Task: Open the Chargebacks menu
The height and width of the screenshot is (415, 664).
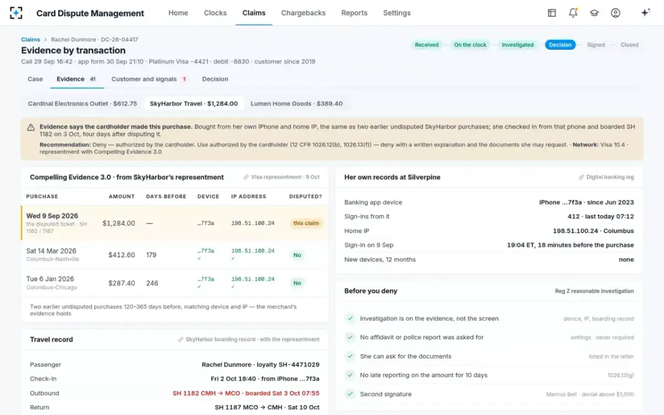Action: [x=303, y=13]
